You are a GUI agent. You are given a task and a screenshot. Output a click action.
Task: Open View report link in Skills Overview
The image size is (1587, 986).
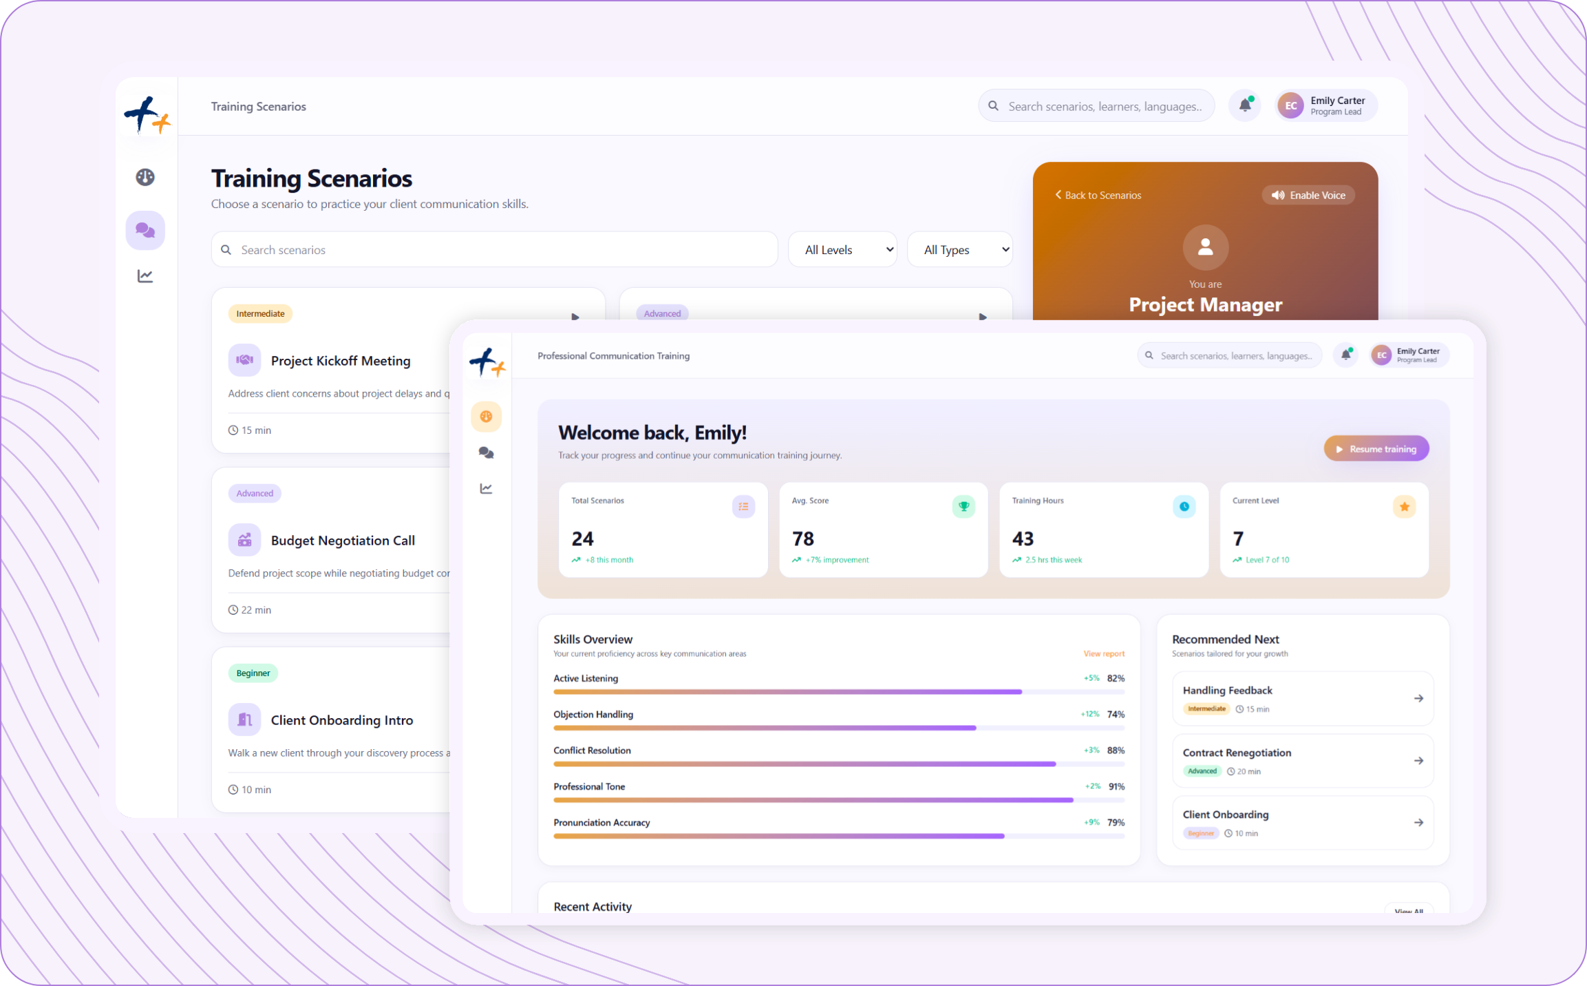[1104, 653]
